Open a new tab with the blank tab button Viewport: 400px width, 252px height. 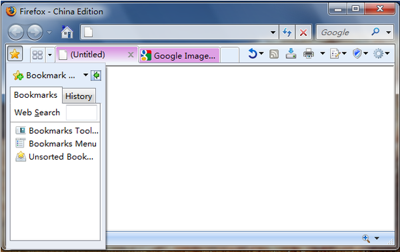[229, 55]
